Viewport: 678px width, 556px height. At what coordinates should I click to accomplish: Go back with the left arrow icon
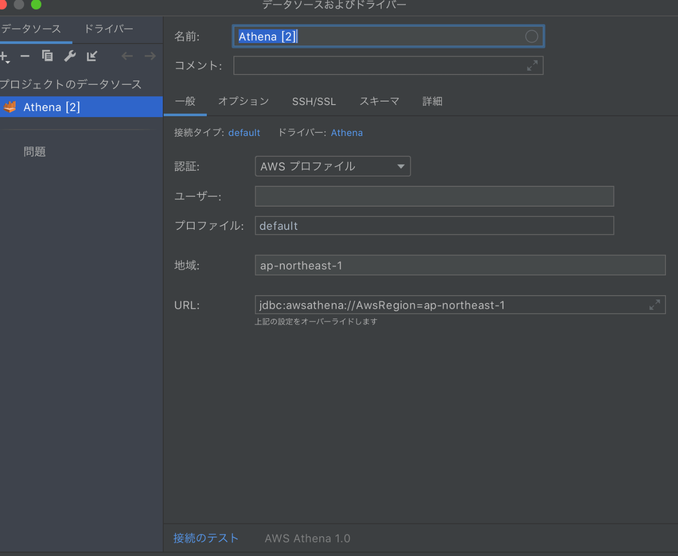click(127, 56)
